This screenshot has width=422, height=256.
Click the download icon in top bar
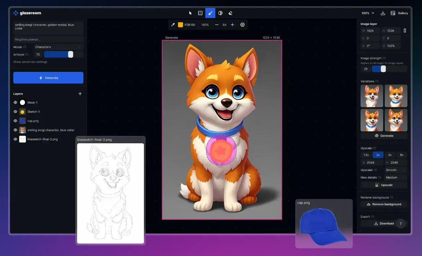pos(383,13)
